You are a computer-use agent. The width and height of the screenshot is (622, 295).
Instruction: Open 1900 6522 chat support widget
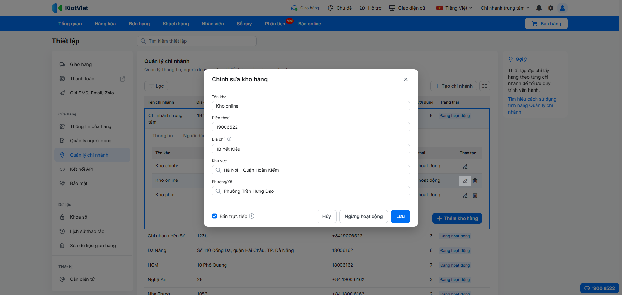(x=600, y=288)
